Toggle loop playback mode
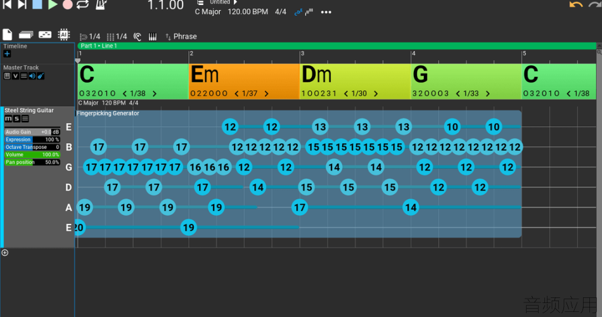 pos(82,4)
